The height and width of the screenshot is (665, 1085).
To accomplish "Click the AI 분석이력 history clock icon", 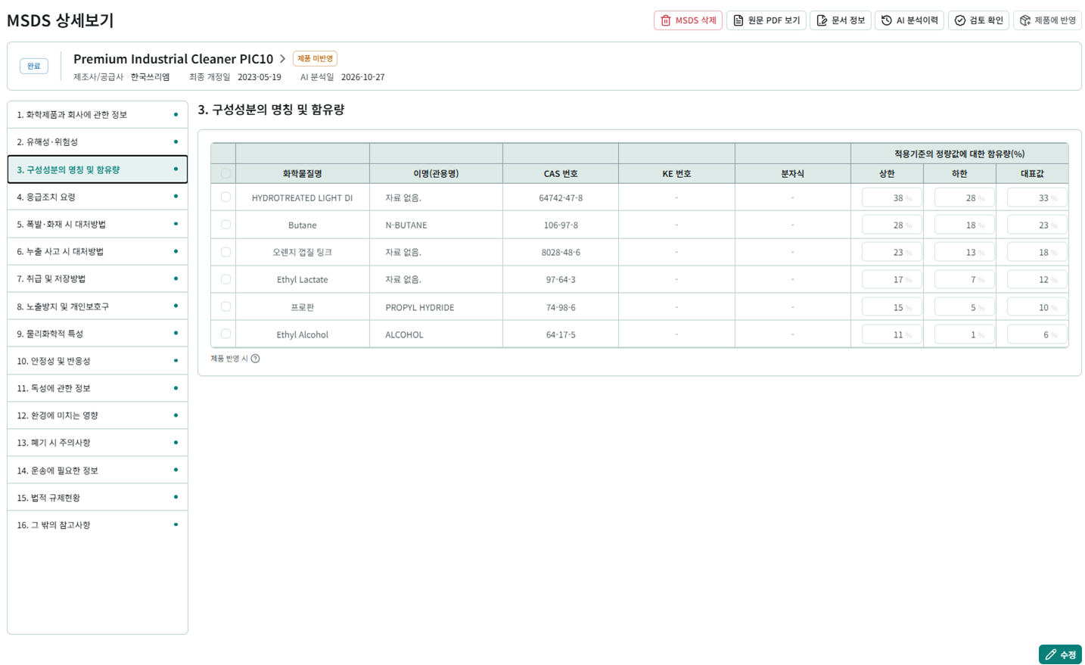I will pyautogui.click(x=886, y=20).
